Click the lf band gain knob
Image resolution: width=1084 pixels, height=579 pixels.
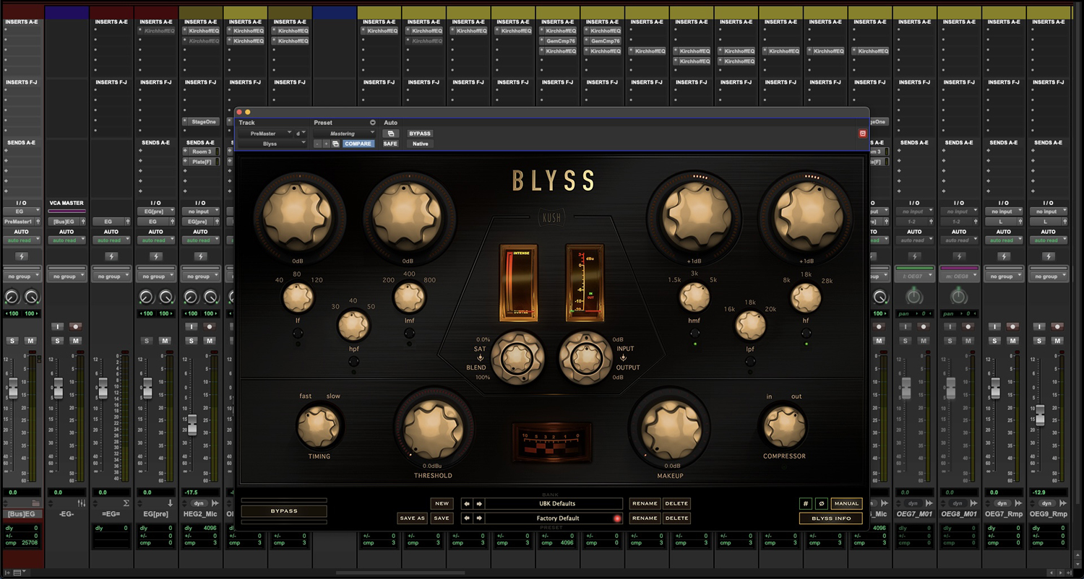coord(298,215)
